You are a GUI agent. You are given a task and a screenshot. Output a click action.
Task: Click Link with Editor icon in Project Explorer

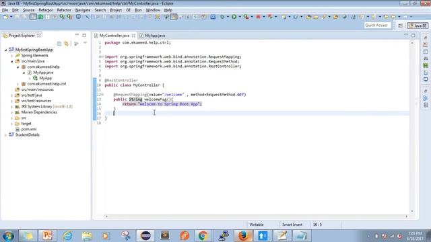[66, 44]
